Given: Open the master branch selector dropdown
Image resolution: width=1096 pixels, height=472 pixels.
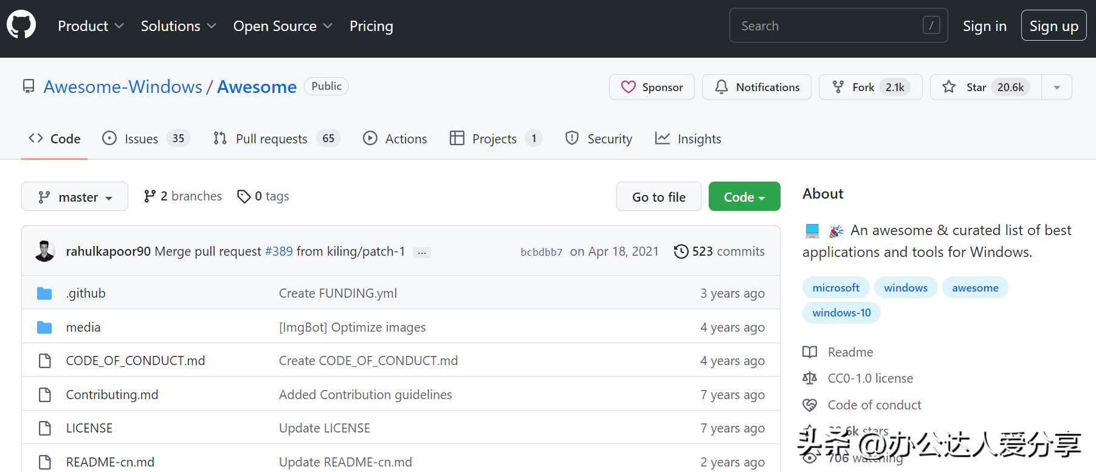Looking at the screenshot, I should [x=75, y=196].
